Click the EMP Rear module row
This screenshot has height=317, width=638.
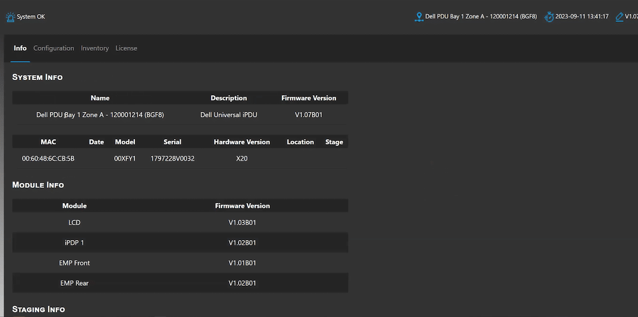(x=180, y=283)
